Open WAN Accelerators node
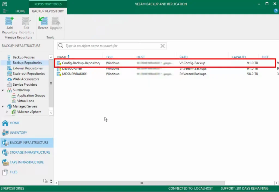 [26, 79]
